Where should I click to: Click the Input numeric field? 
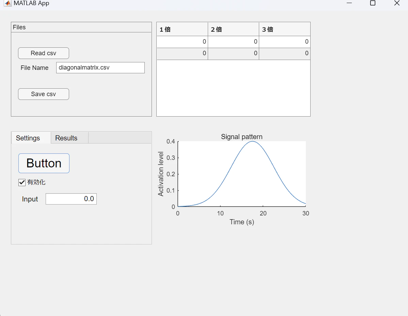click(71, 199)
